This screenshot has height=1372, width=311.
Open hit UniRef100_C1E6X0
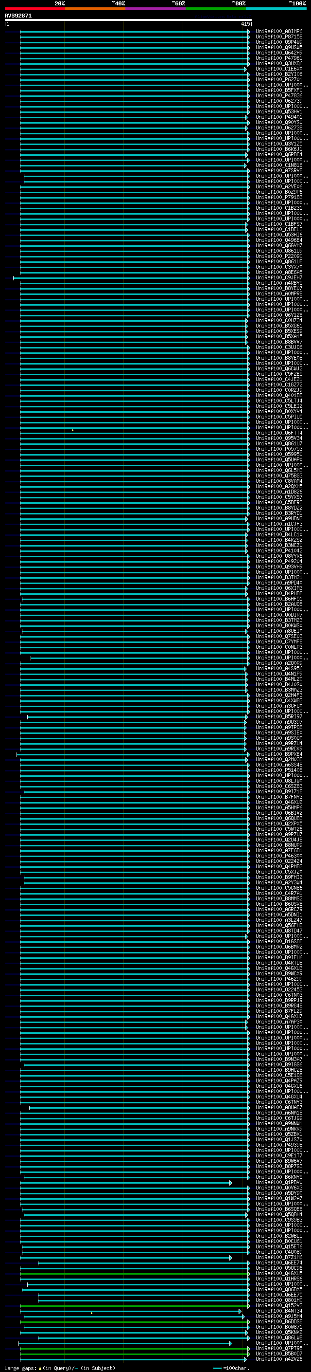[279, 69]
